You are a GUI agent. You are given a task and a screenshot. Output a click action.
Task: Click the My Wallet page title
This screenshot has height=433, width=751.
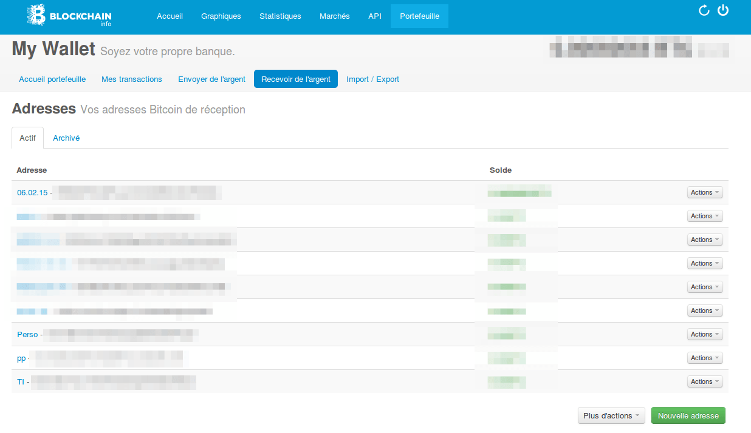coord(53,49)
